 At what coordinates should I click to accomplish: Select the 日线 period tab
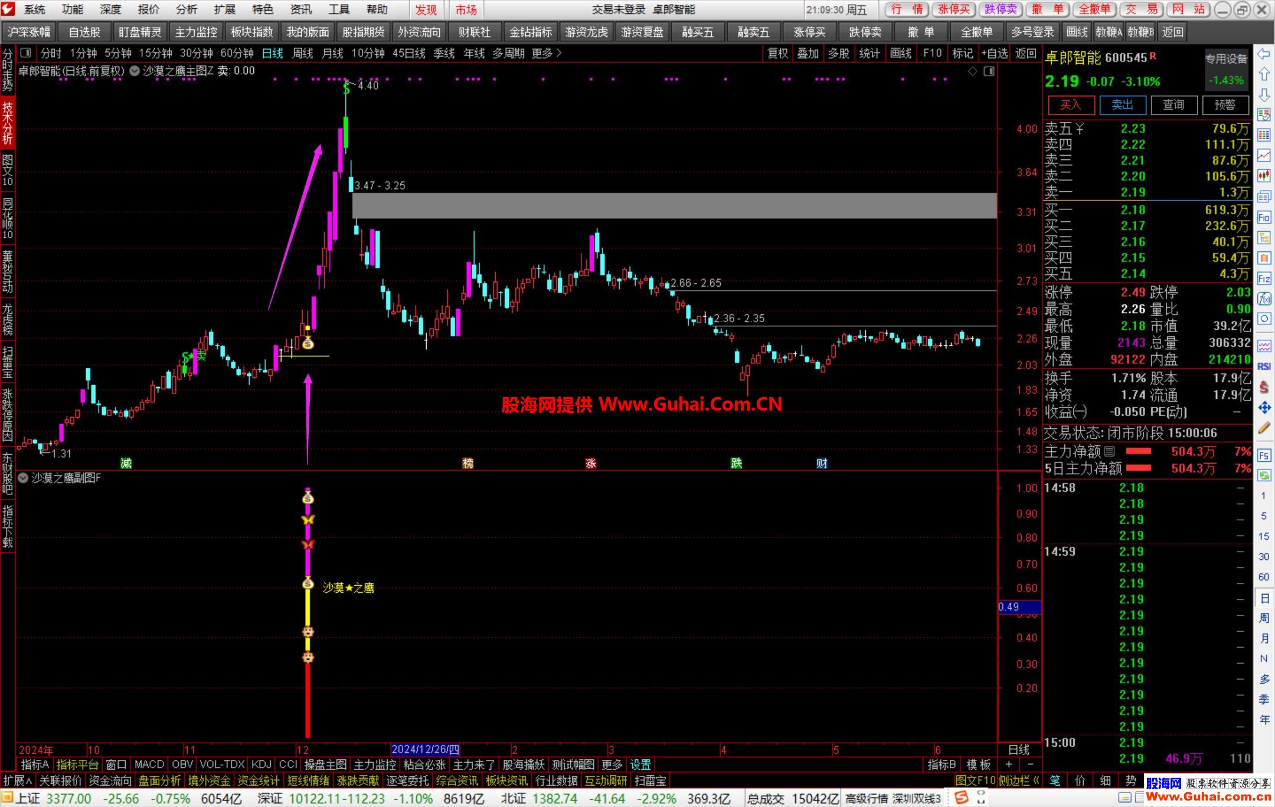pos(273,53)
